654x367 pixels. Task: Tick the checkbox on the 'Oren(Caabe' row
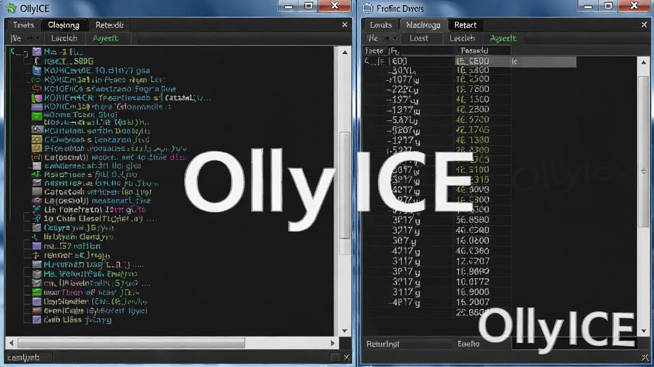(27, 310)
